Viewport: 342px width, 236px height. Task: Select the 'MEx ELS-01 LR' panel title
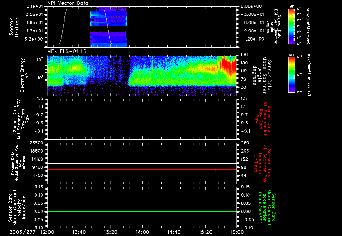[x=67, y=51]
